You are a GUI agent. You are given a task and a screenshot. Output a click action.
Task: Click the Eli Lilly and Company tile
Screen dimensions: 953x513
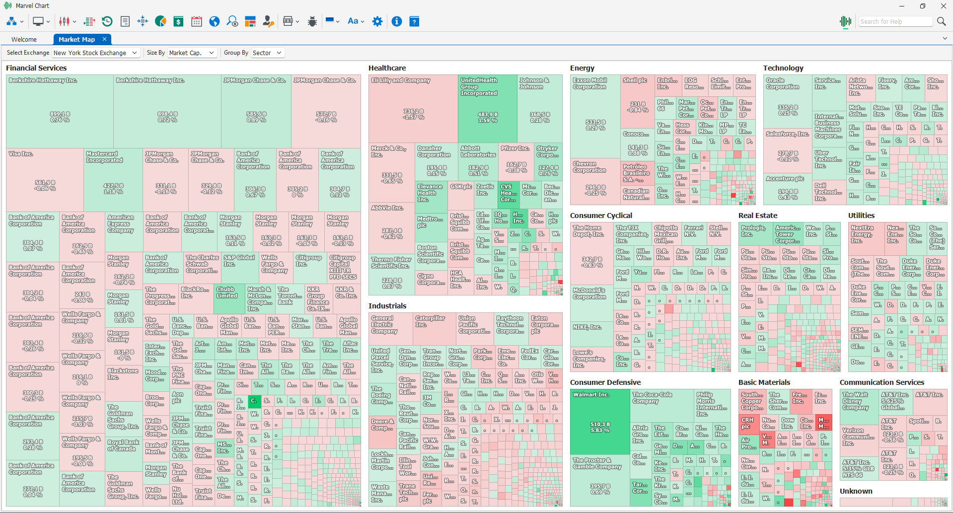[413, 109]
